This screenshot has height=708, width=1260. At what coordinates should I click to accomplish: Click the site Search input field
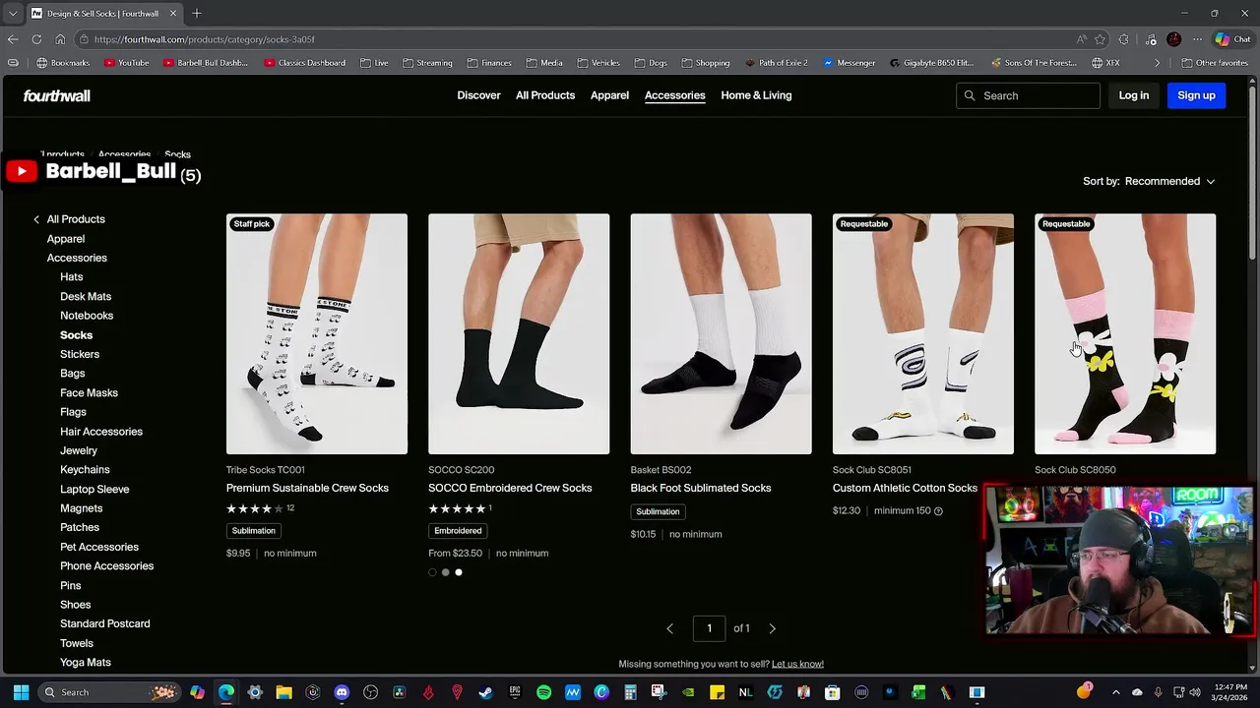tap(1028, 95)
